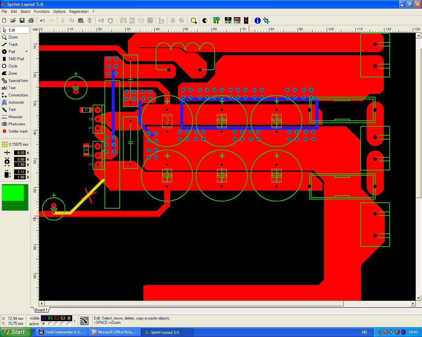Image resolution: width=422 pixels, height=337 pixels.
Task: Select the Pad tool
Action: tap(13, 52)
